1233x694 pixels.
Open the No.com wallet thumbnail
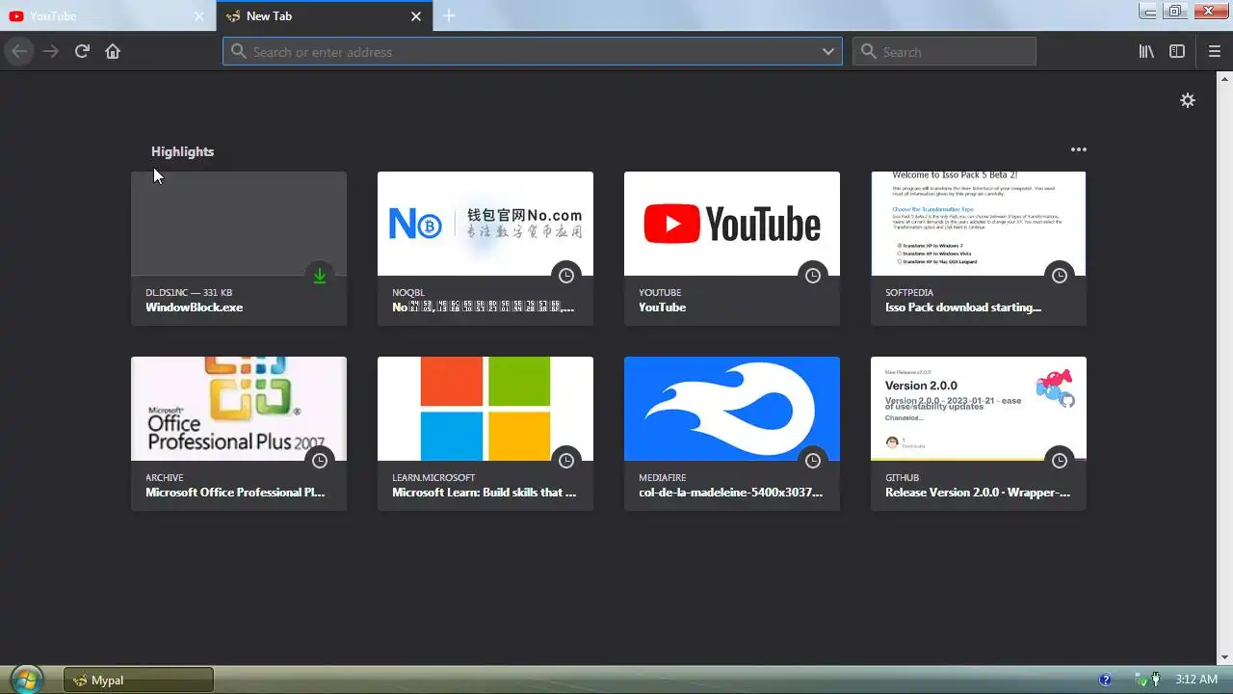485,224
